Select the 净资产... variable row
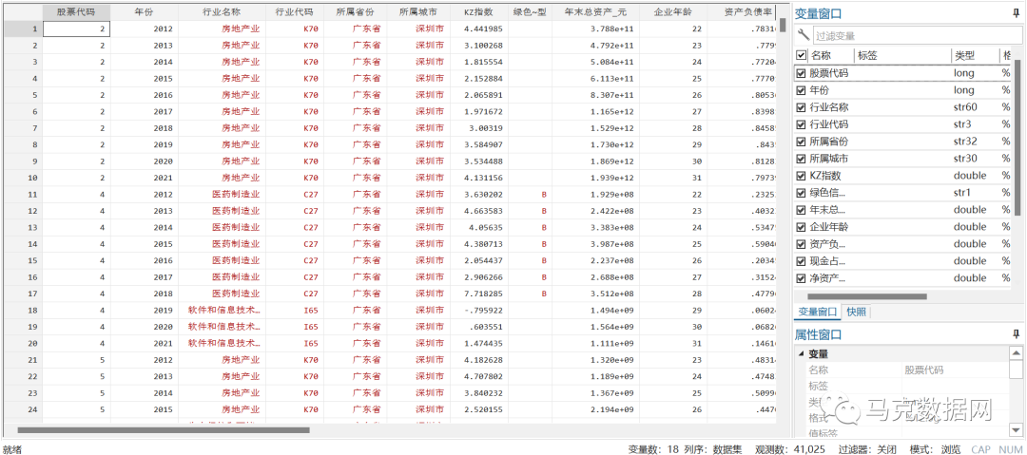Viewport: 1027px width, 455px height. point(904,278)
